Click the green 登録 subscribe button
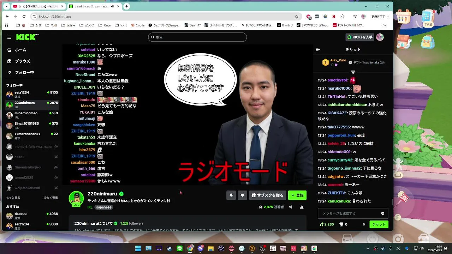Screen dimensions: 452x254 (x=297, y=195)
